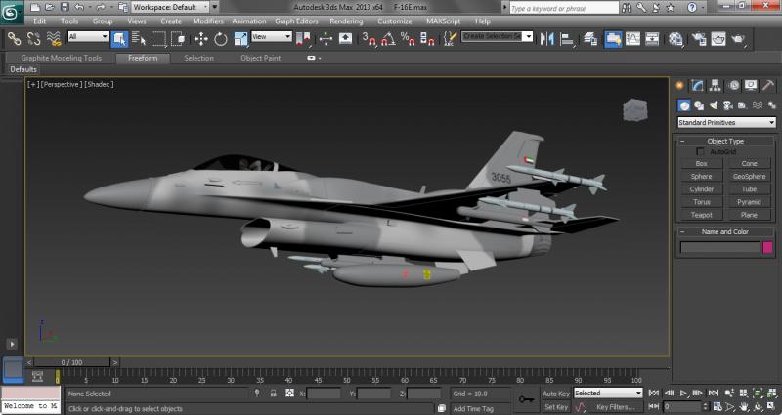Open the Curve Editor toolbar icon

tap(633, 39)
